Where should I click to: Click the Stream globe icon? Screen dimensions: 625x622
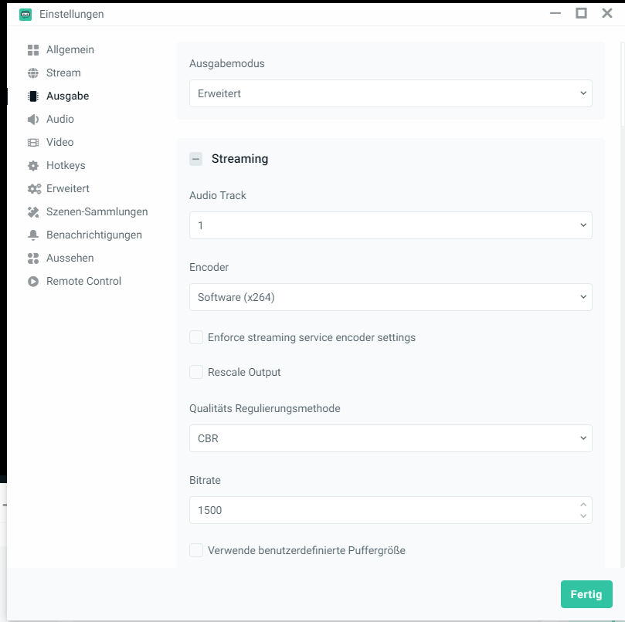33,73
